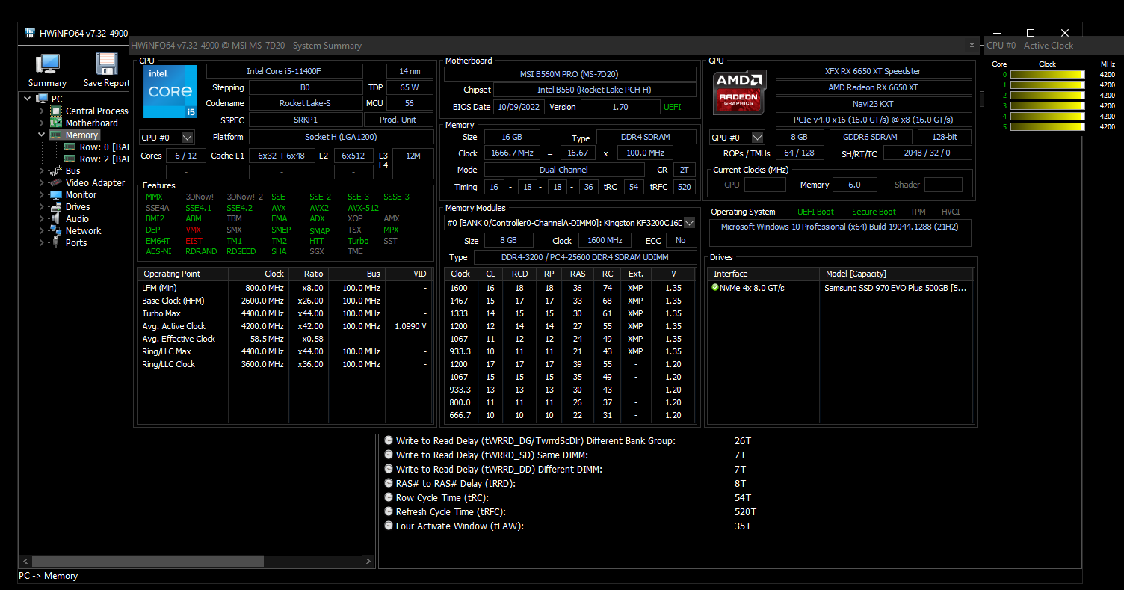1124x590 pixels.
Task: Click the Codename field Rocket Lake-S
Action: click(305, 103)
